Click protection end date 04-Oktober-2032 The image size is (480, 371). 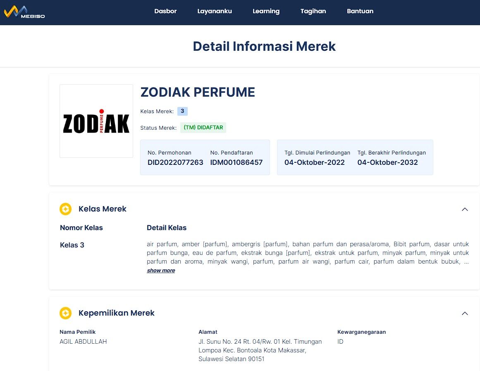387,162
